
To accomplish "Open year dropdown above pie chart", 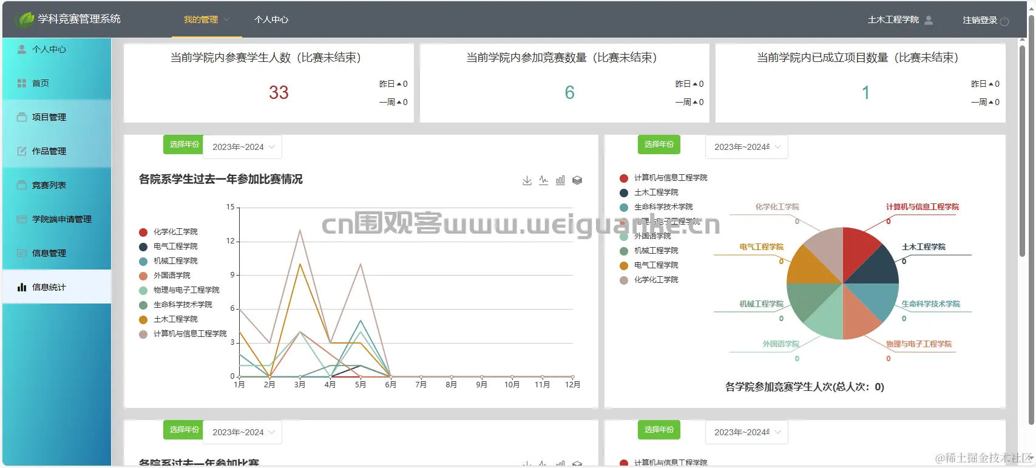I will (747, 147).
